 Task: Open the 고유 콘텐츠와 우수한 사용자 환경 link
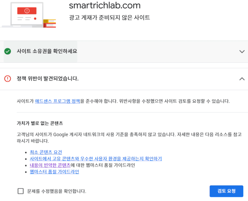(96, 159)
